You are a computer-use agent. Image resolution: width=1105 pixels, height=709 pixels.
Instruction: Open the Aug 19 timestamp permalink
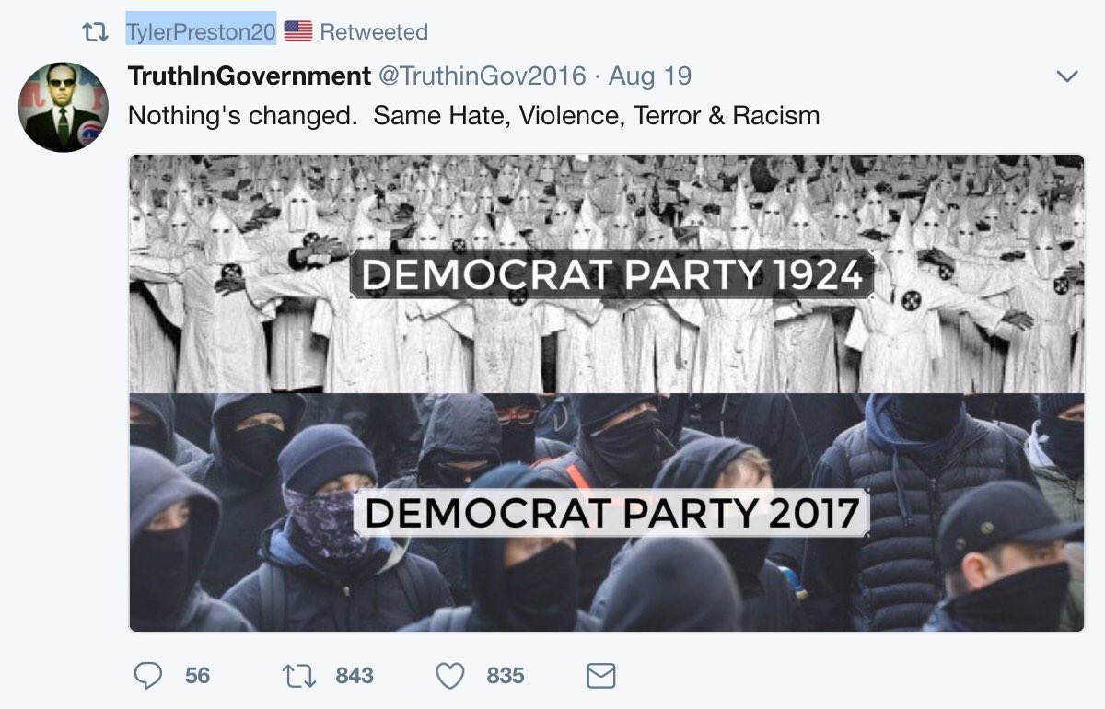(x=650, y=76)
